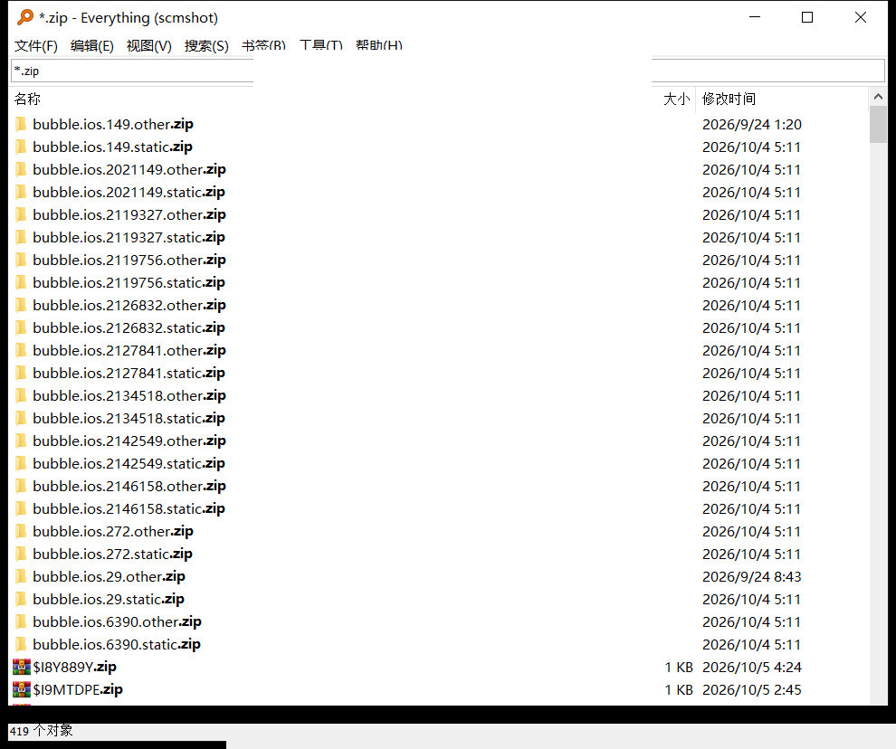Select the file name bubble.ios.272.static.zip
Image resolution: width=896 pixels, height=749 pixels.
112,554
